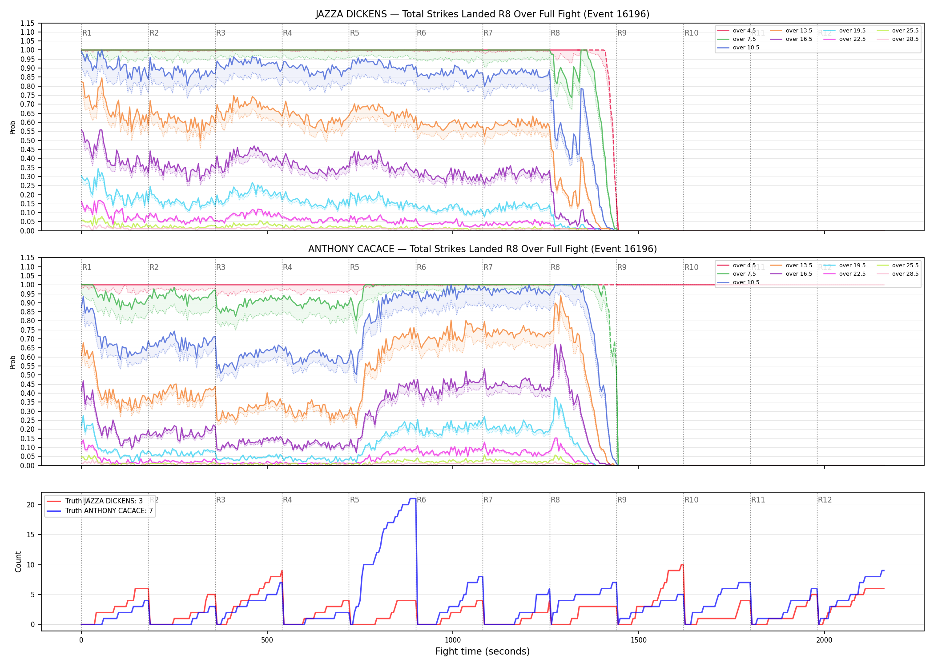Click the R10 marker in bottom count chart
The height and width of the screenshot is (667, 934).
coord(691,500)
